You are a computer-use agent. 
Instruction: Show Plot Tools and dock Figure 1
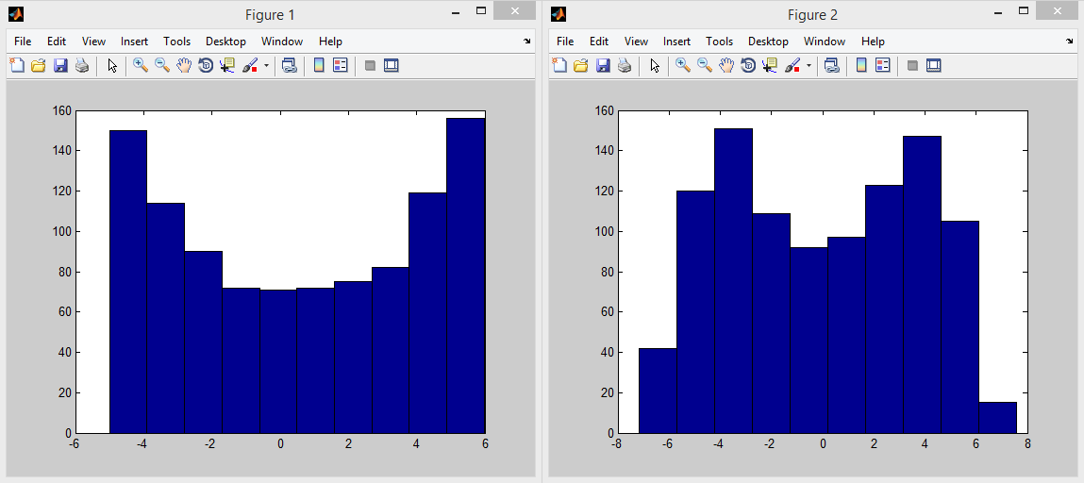(392, 66)
